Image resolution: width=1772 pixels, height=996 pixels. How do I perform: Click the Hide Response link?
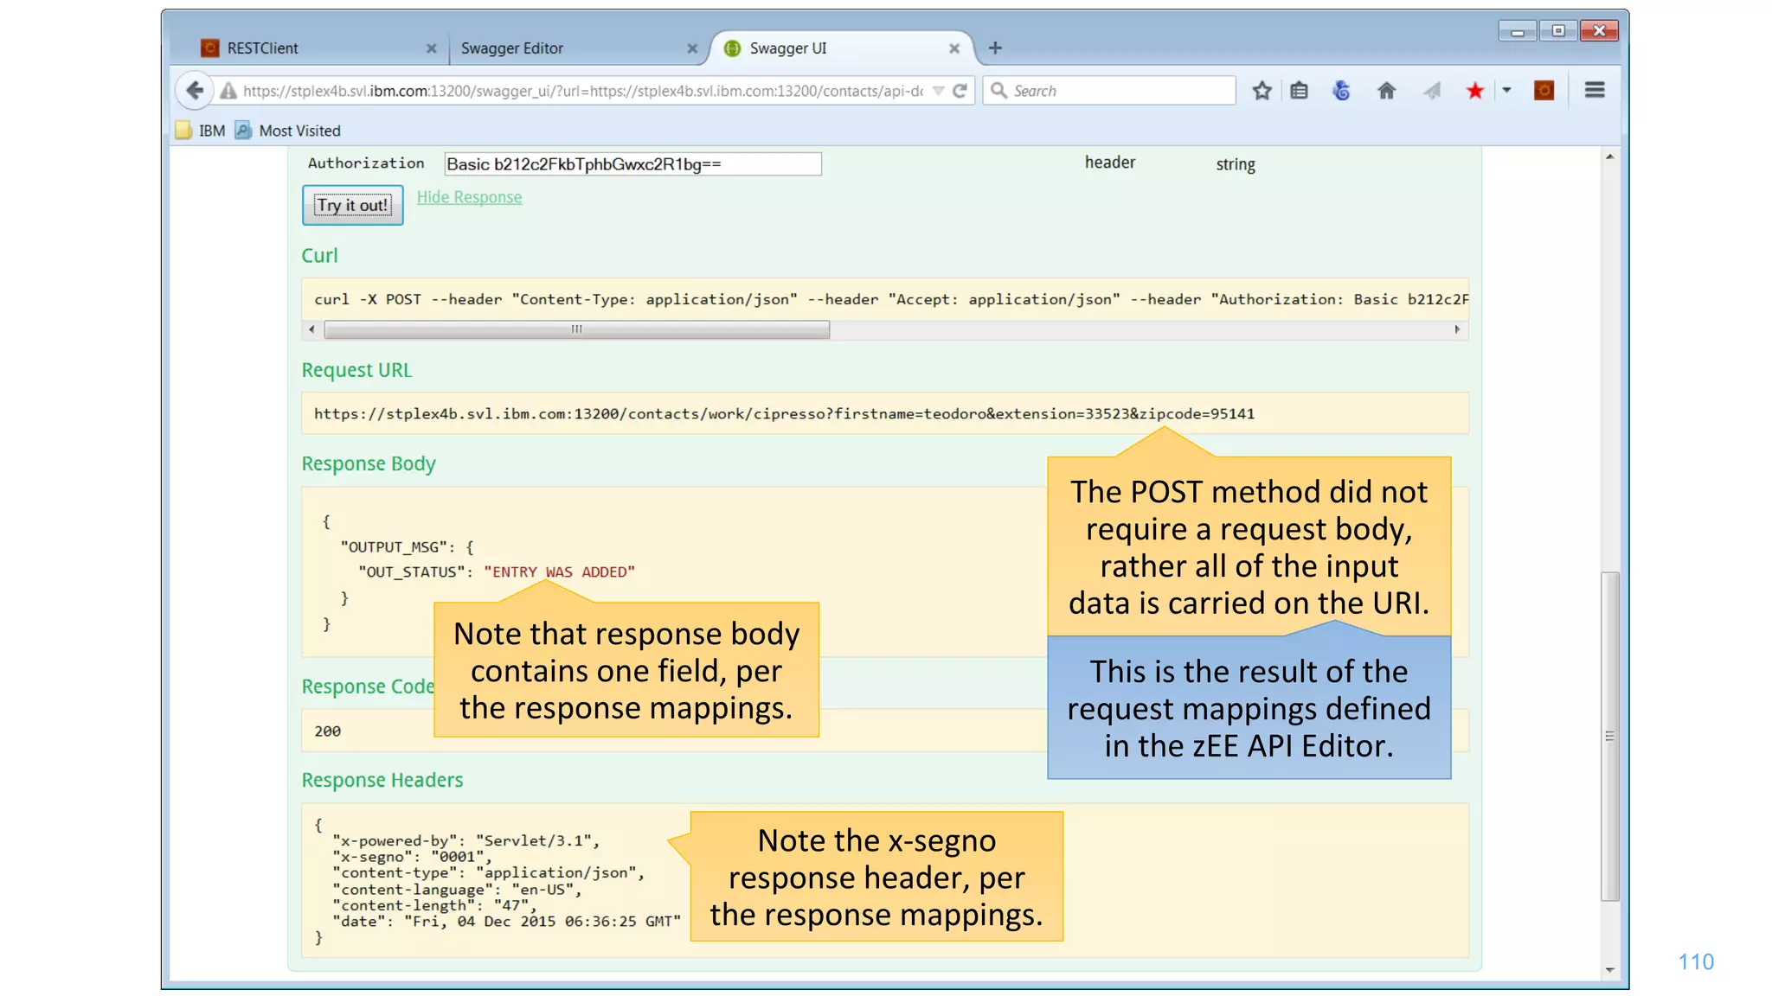pos(469,197)
